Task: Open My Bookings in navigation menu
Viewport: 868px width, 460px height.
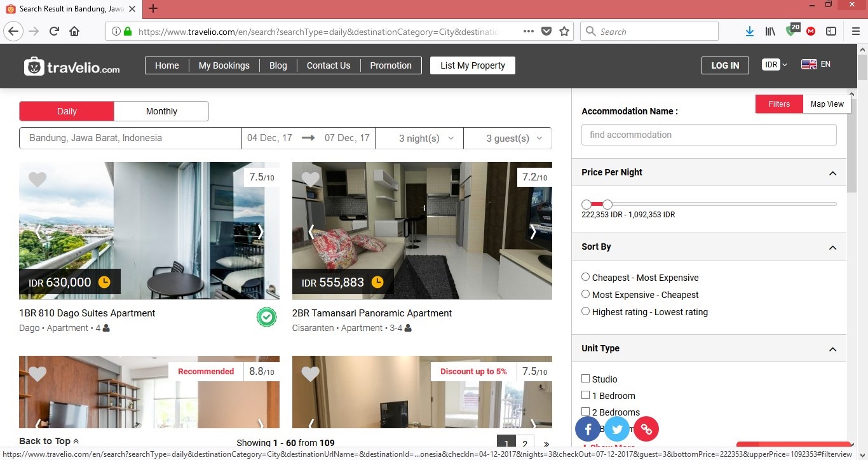Action: (x=224, y=65)
